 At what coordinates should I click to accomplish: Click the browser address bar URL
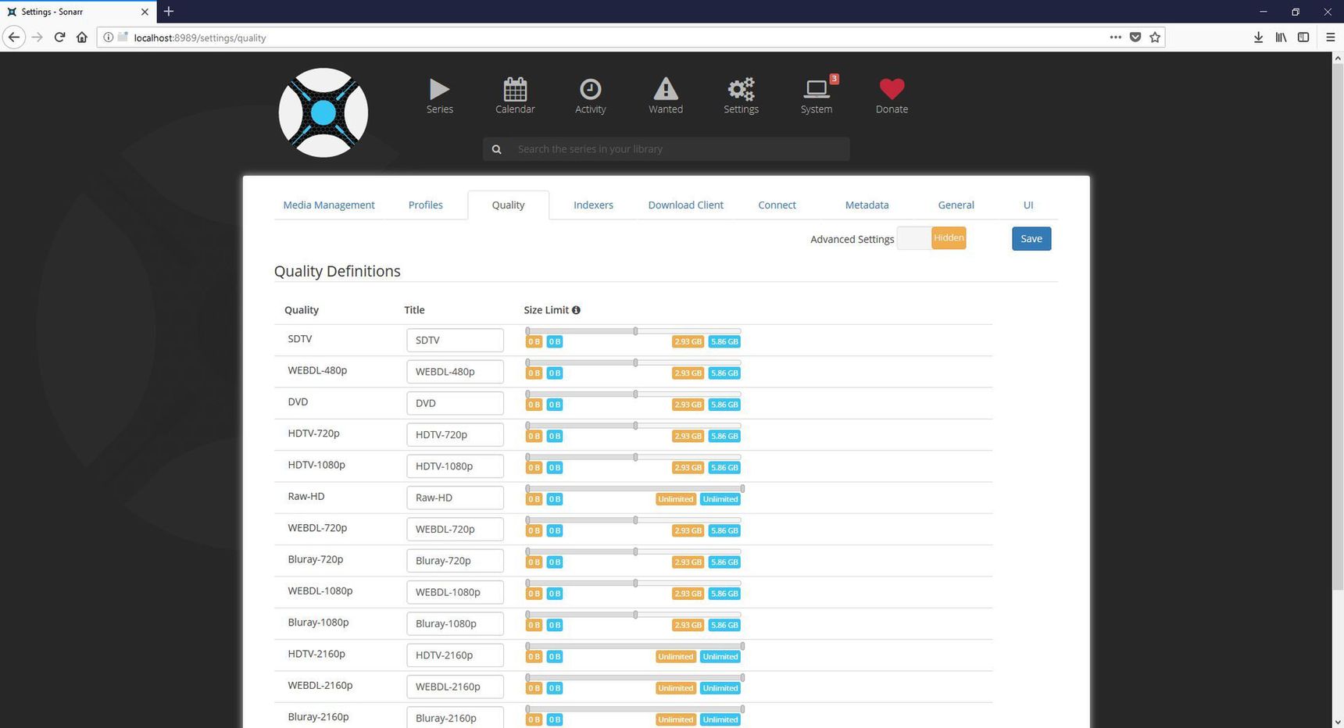tap(199, 37)
